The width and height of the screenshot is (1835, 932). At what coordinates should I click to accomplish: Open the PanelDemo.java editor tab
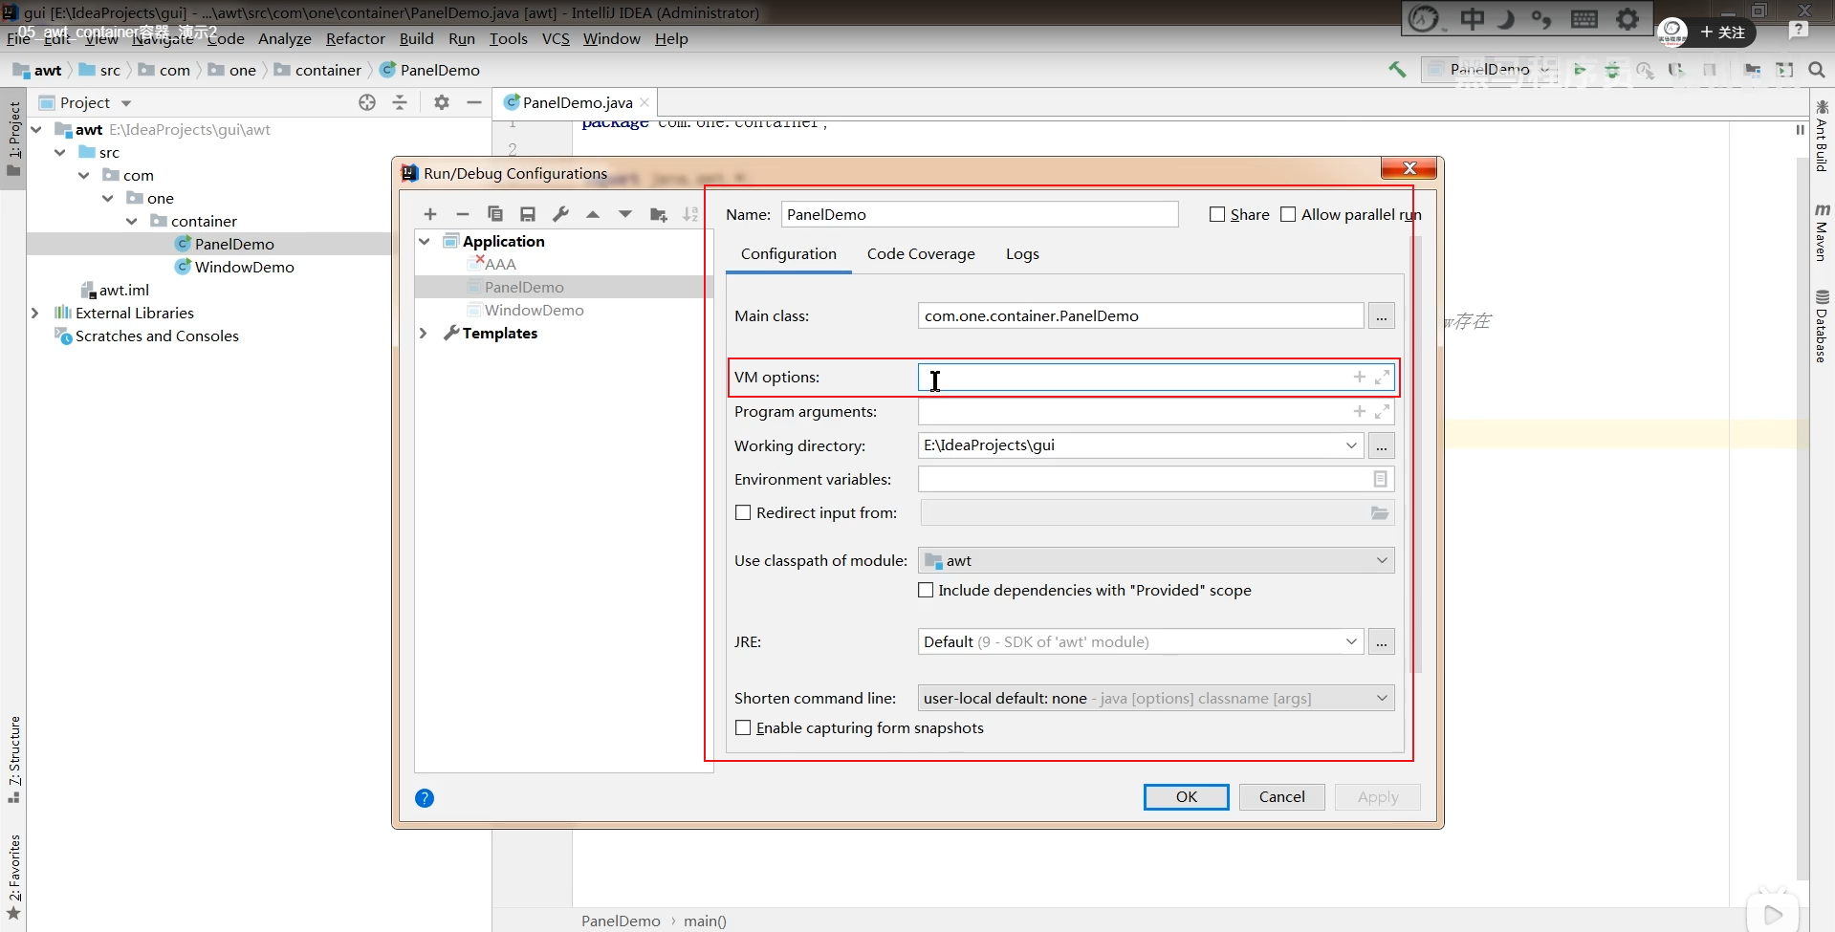coord(577,102)
